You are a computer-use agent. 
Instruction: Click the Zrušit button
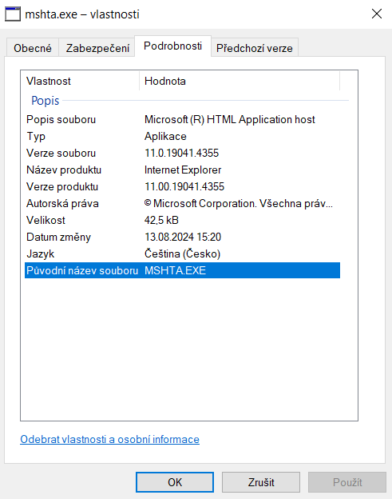[x=261, y=482]
